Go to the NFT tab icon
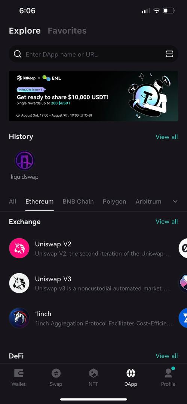Image resolution: width=187 pixels, height=404 pixels. [93, 373]
